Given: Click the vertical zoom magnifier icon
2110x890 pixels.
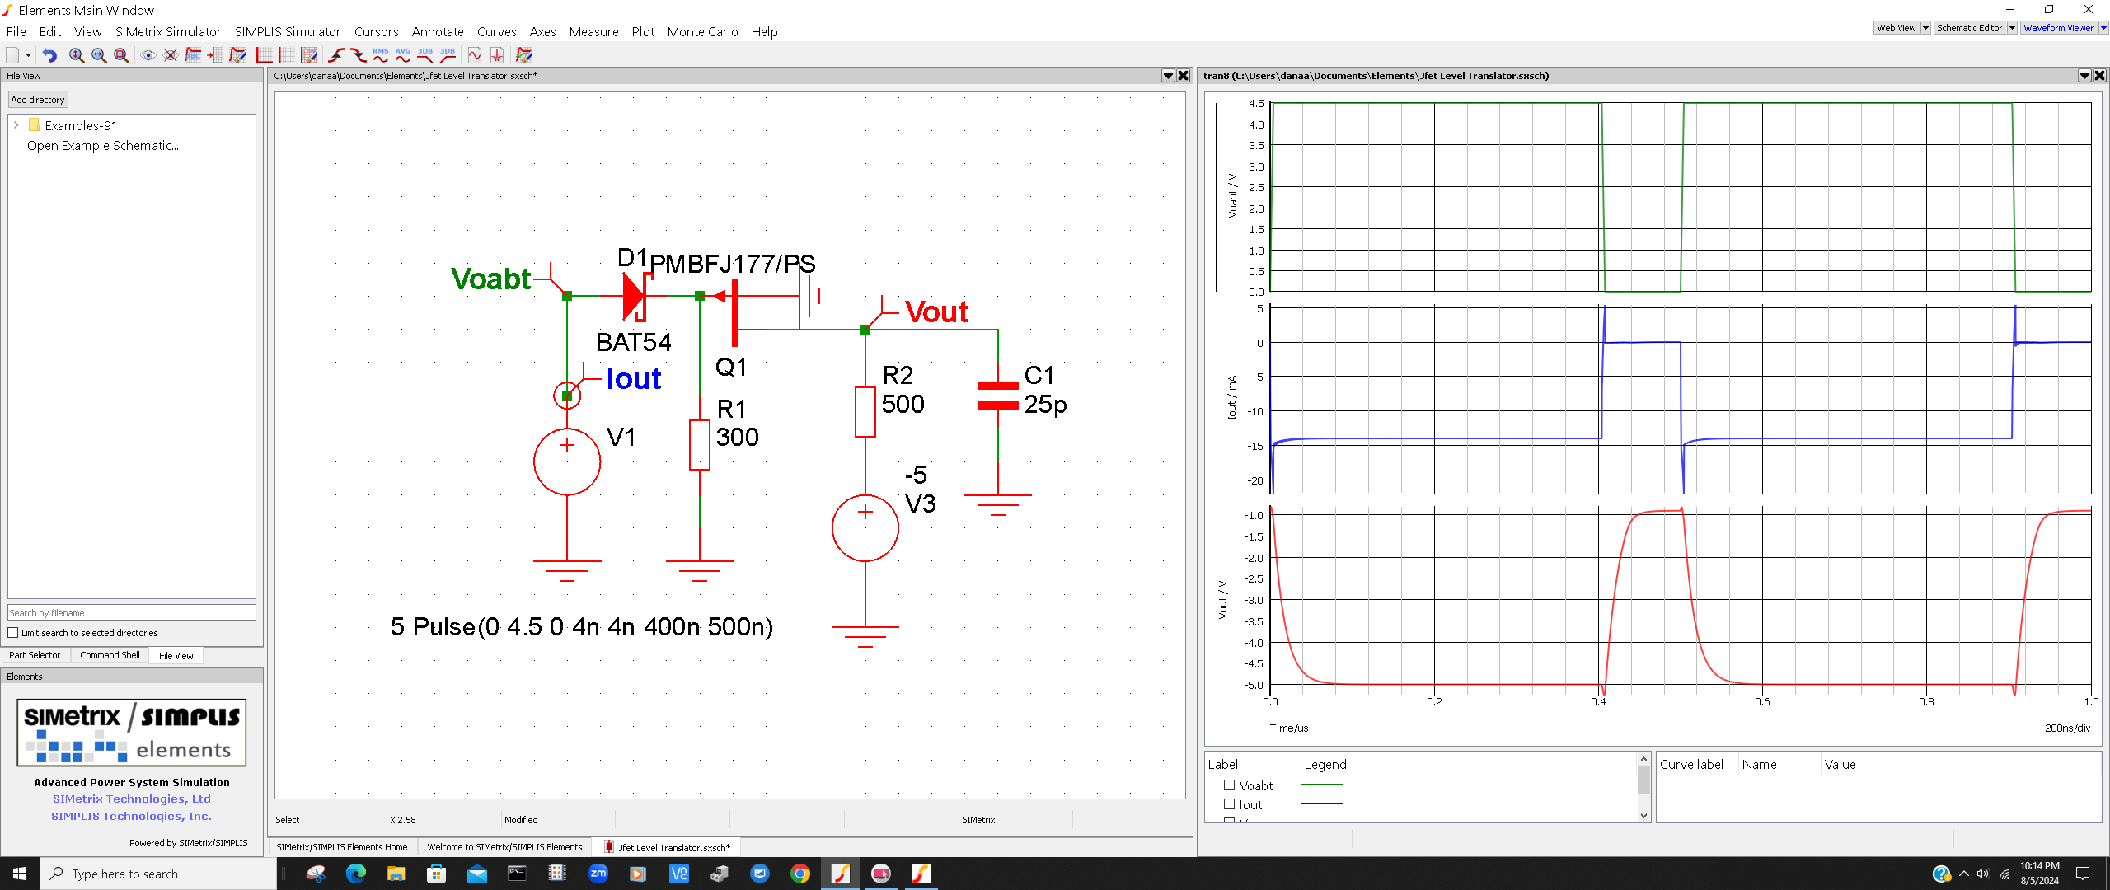Looking at the screenshot, I should (77, 55).
